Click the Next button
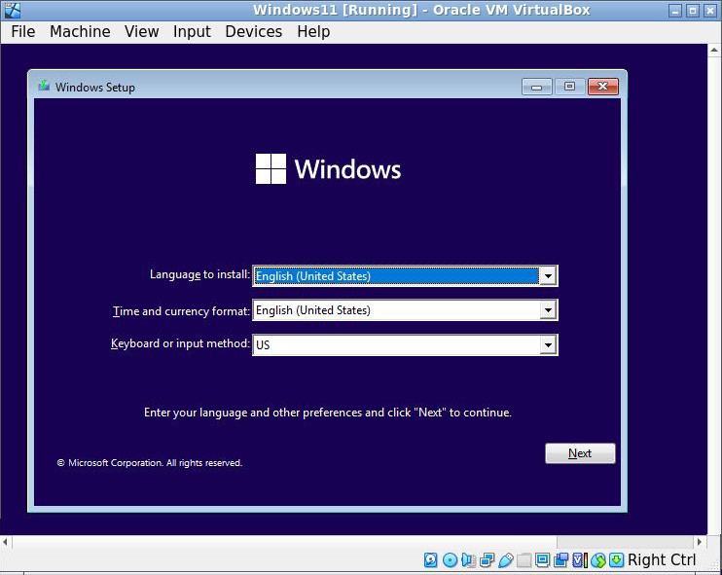Image resolution: width=722 pixels, height=575 pixels. tap(580, 453)
